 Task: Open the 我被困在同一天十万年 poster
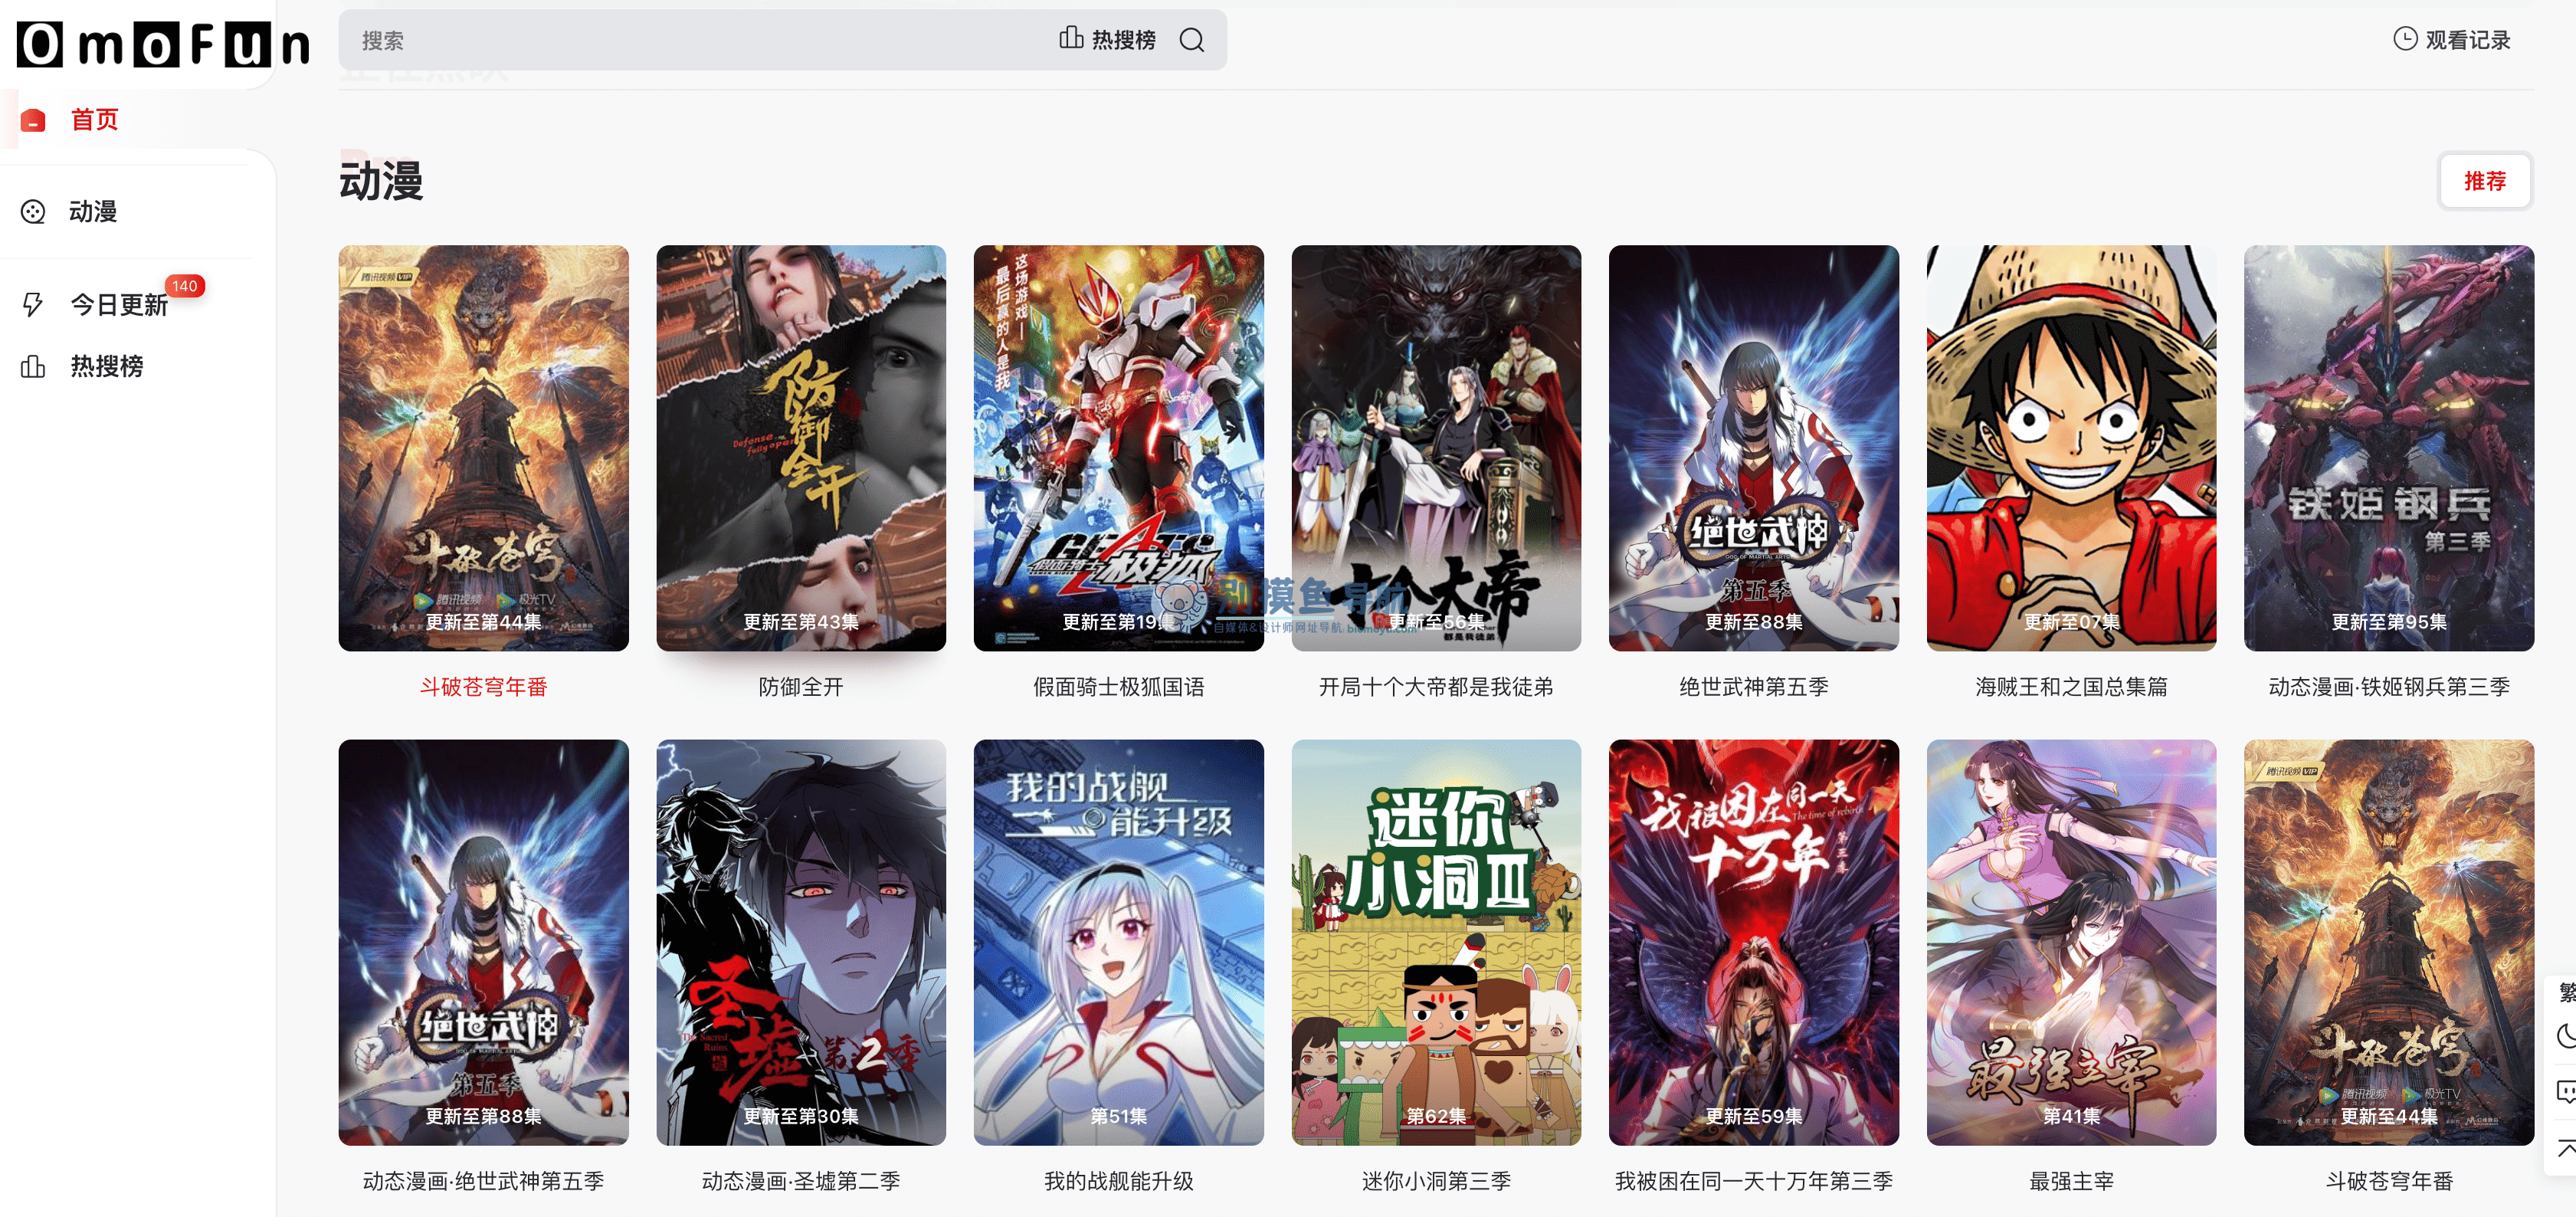click(x=1754, y=942)
